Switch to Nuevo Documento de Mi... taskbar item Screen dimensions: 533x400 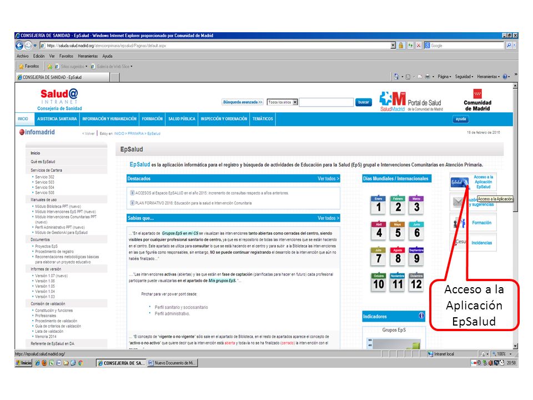click(172, 363)
